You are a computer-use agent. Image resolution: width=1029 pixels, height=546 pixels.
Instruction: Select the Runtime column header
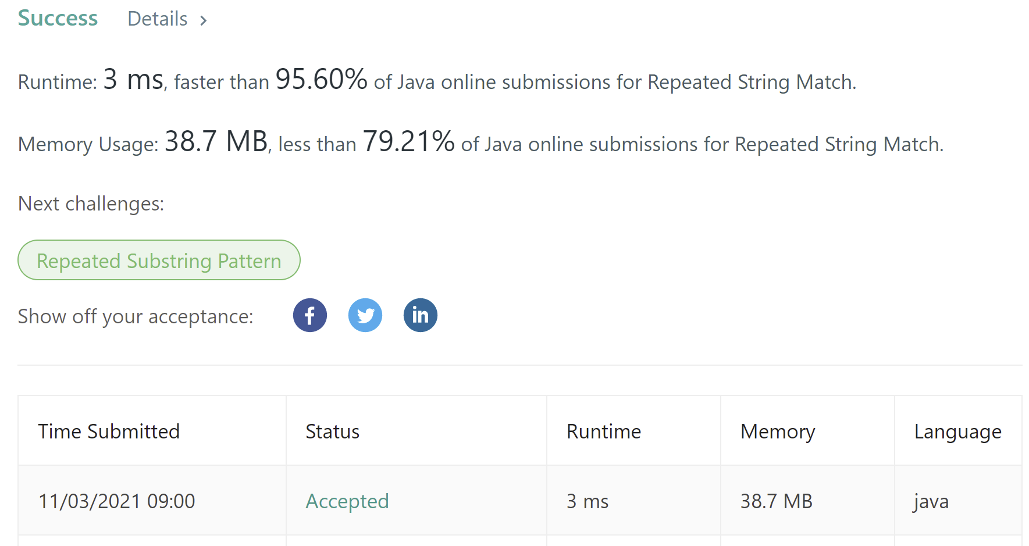point(603,431)
